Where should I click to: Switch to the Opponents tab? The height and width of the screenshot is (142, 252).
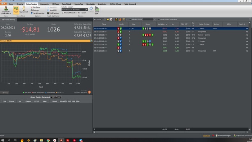click(x=44, y=4)
